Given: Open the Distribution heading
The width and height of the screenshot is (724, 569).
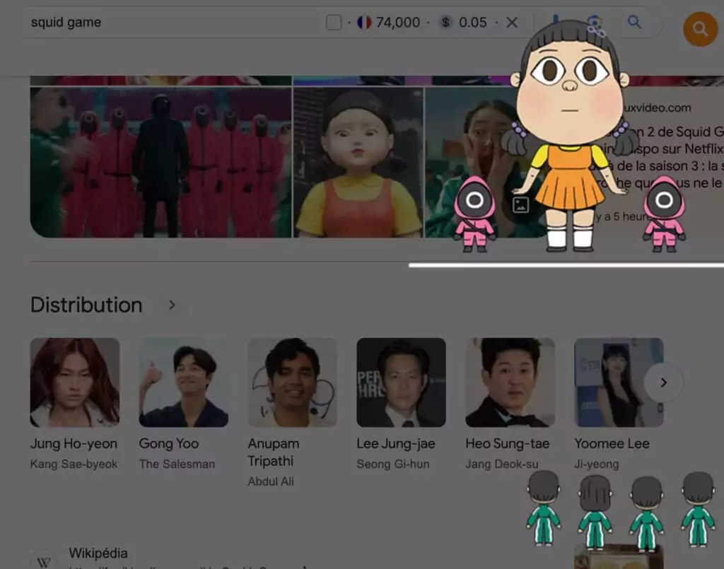Looking at the screenshot, I should (x=86, y=305).
